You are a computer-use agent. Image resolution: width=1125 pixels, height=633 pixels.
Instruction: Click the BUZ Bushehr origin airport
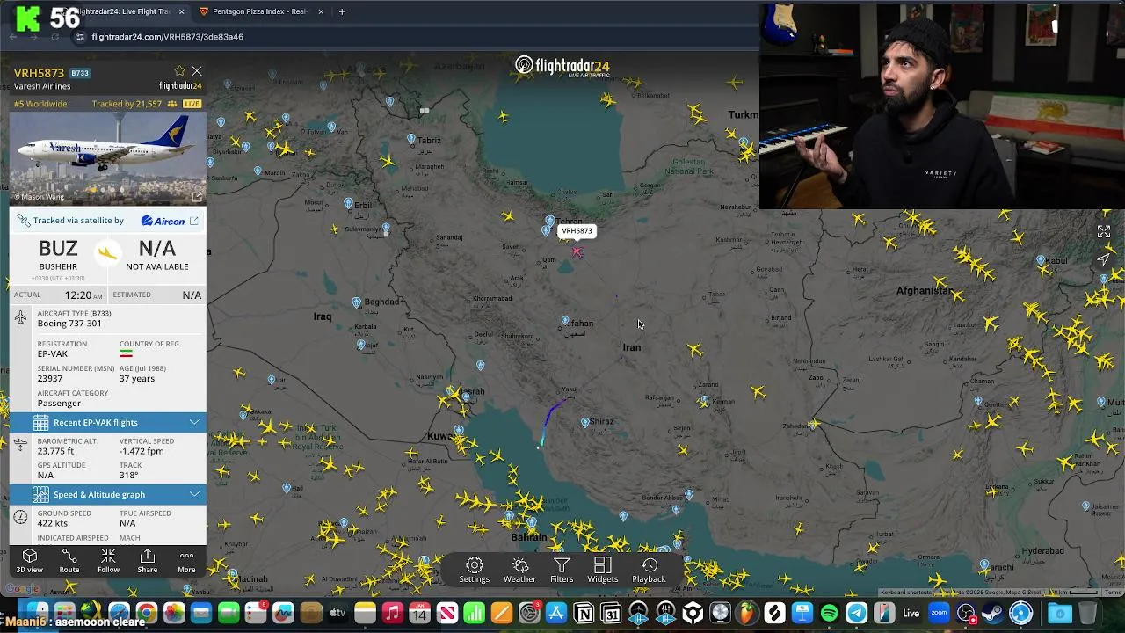pos(58,255)
